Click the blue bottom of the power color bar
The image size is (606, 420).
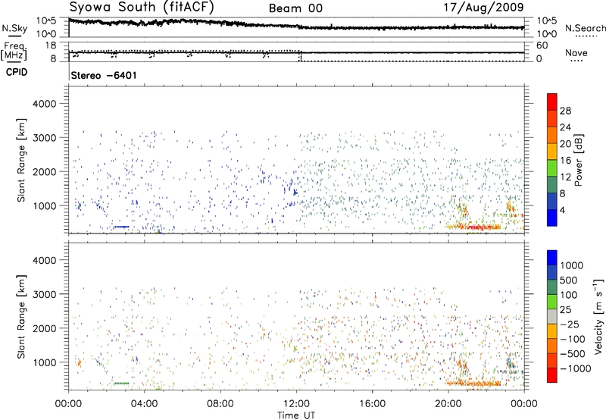pos(552,218)
